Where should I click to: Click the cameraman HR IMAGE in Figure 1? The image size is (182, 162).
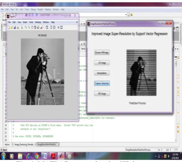[x=42, y=72]
